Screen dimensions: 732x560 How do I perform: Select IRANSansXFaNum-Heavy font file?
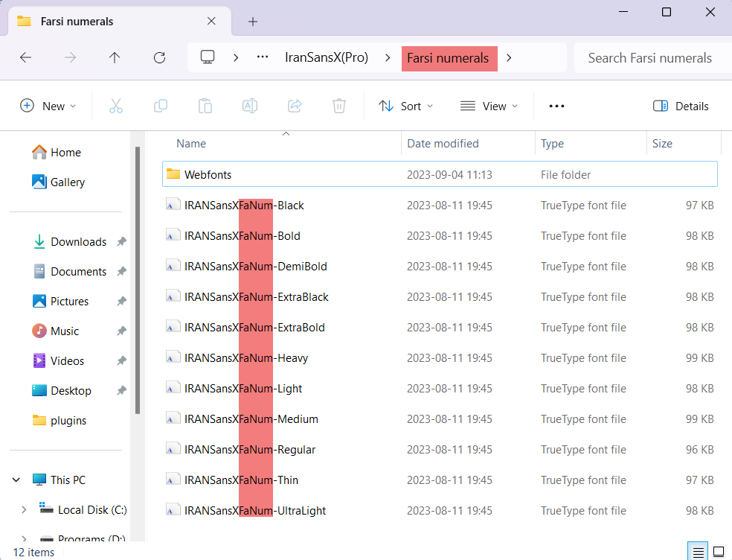[x=440, y=358]
